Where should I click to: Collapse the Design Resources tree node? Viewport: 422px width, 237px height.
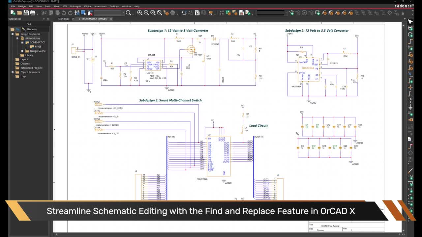pos(13,34)
